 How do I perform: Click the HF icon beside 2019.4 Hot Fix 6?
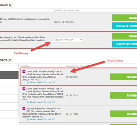click(24, 89)
